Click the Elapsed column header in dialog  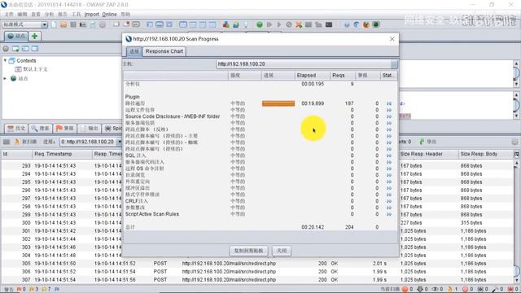pos(312,76)
